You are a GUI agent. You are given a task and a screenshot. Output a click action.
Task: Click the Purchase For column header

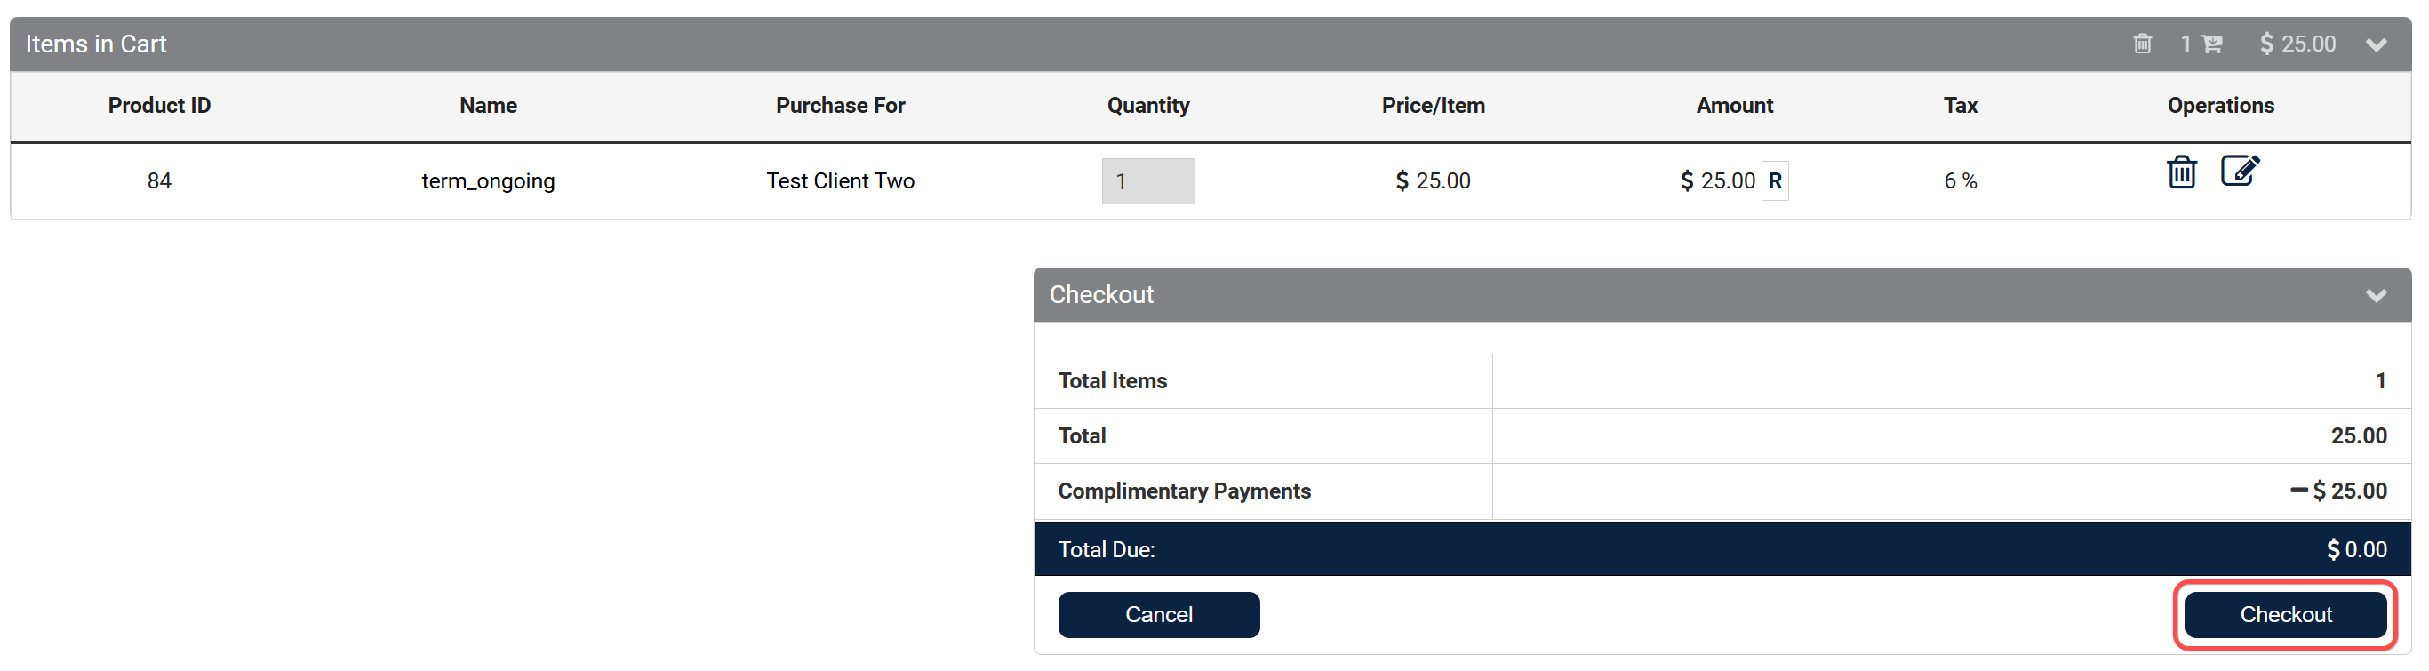point(840,106)
